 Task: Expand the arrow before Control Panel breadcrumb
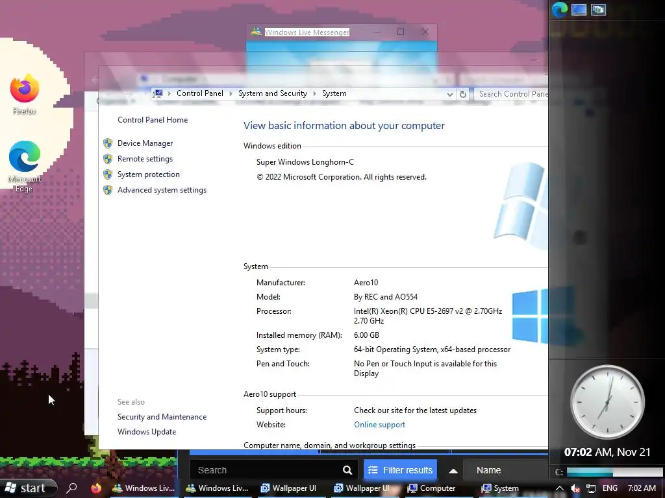click(x=169, y=93)
